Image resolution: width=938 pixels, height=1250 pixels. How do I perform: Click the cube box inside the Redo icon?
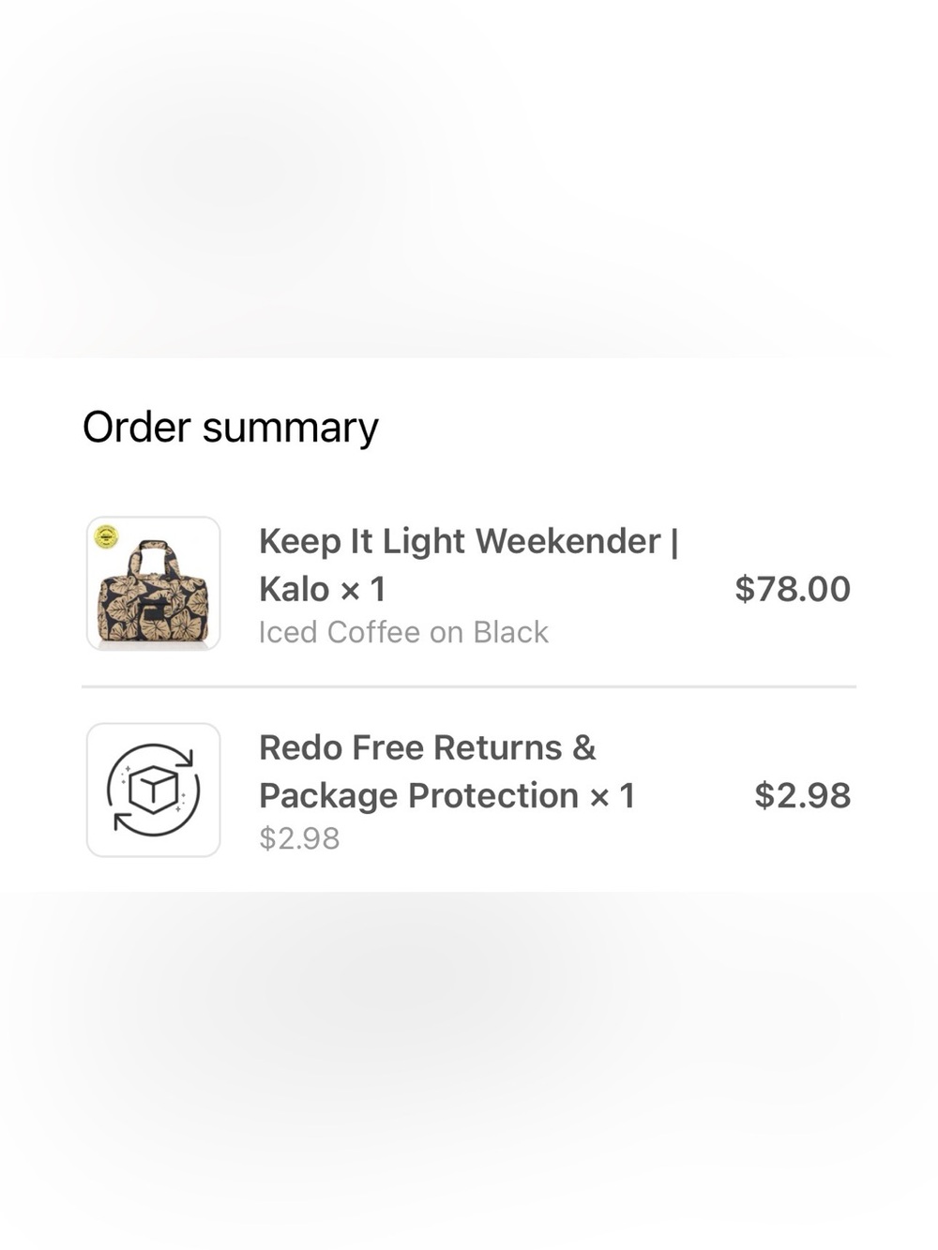point(154,790)
